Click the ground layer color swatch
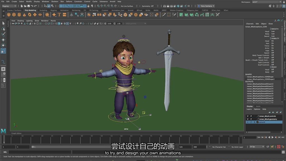The height and width of the screenshot is (161, 286). point(258,122)
